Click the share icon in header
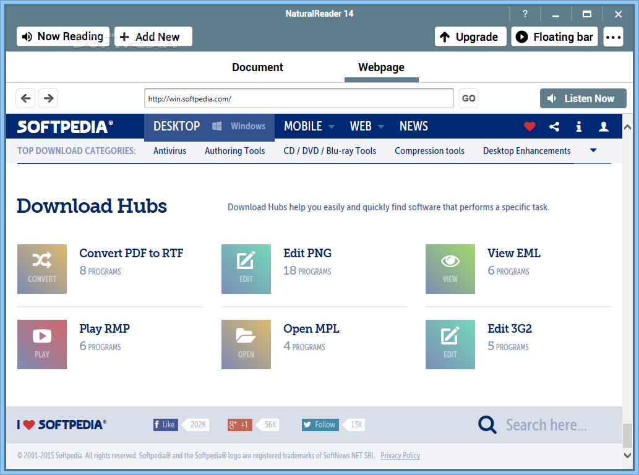 pyautogui.click(x=554, y=127)
